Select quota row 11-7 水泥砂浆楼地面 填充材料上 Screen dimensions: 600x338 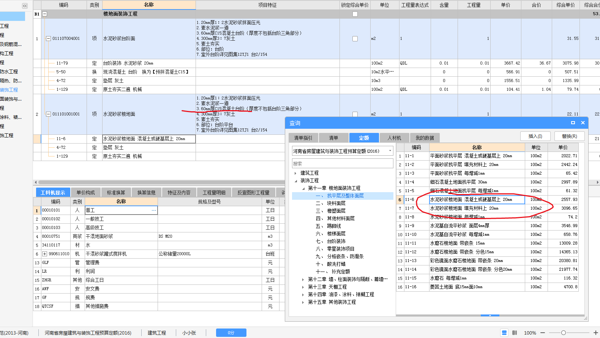click(x=487, y=208)
